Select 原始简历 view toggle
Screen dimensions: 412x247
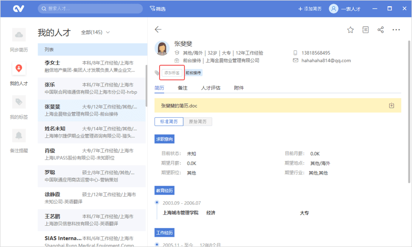(x=198, y=121)
